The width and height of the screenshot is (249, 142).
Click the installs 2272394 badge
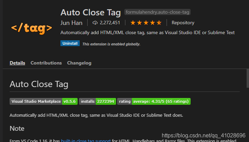97,101
